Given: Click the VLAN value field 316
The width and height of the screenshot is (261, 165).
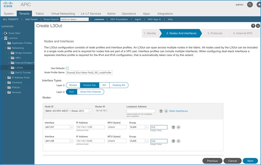Looking at the screenshot, I should [159, 141].
